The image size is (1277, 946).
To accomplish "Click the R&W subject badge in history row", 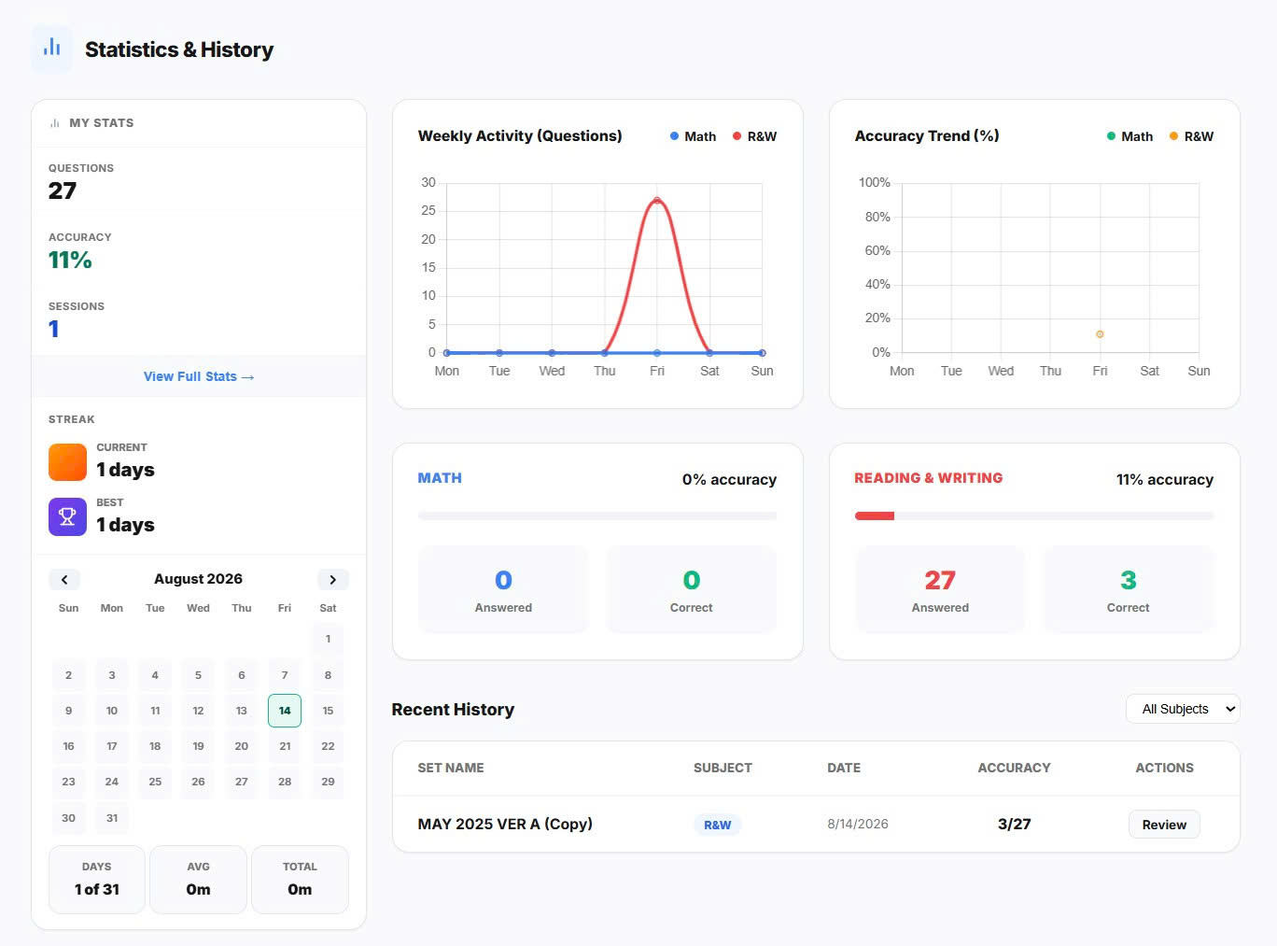I will click(x=717, y=825).
